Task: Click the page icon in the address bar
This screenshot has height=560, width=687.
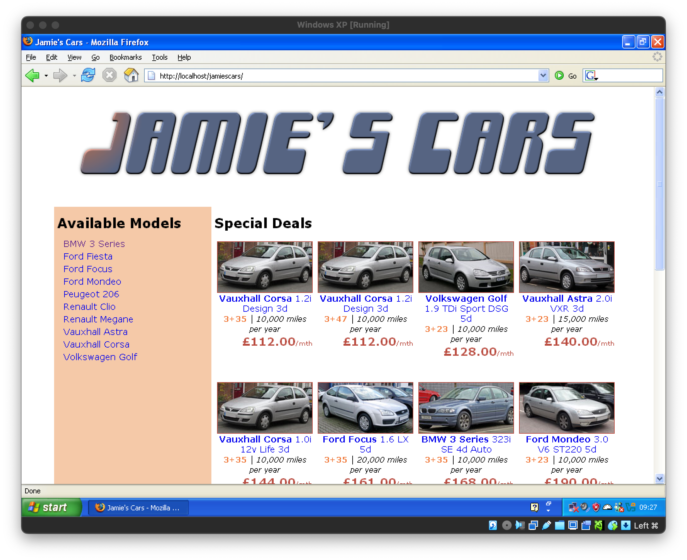Action: tap(151, 76)
